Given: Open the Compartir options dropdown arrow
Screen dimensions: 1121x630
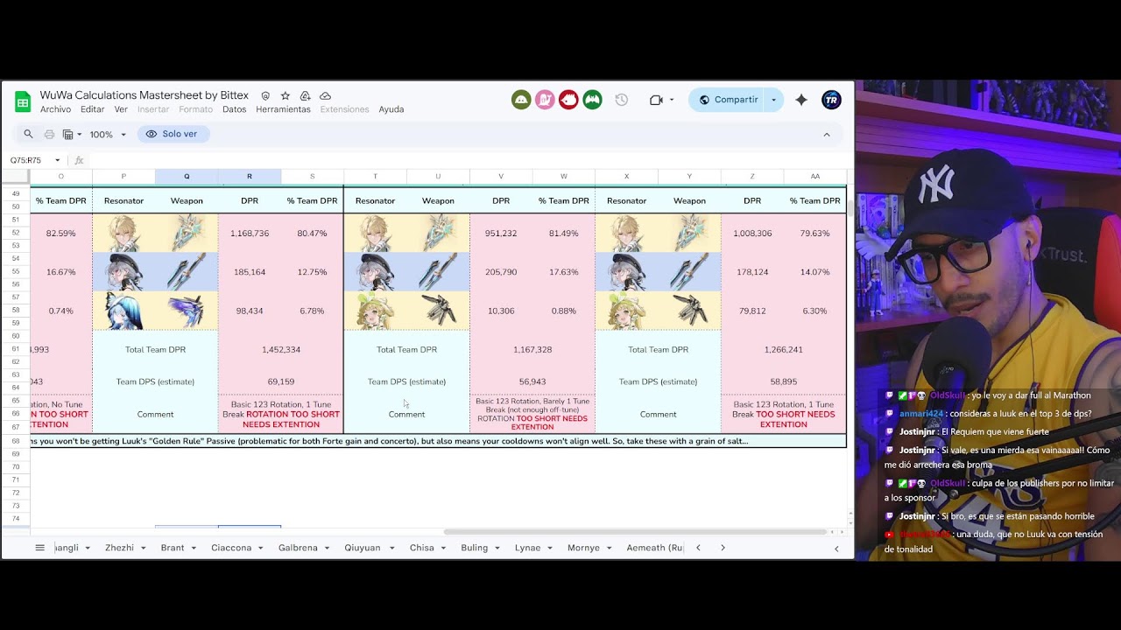Looking at the screenshot, I should point(773,100).
